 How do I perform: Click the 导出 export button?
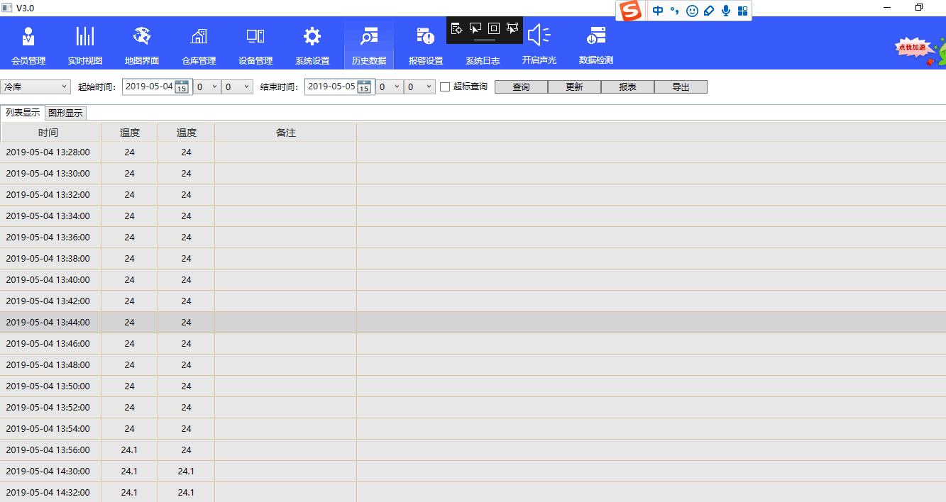click(x=681, y=87)
